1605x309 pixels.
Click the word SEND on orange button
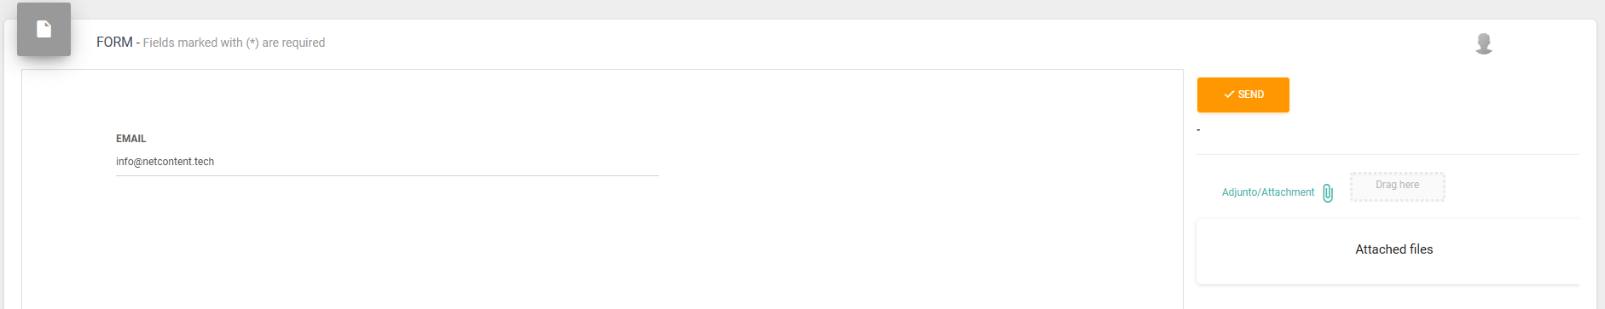point(1251,94)
